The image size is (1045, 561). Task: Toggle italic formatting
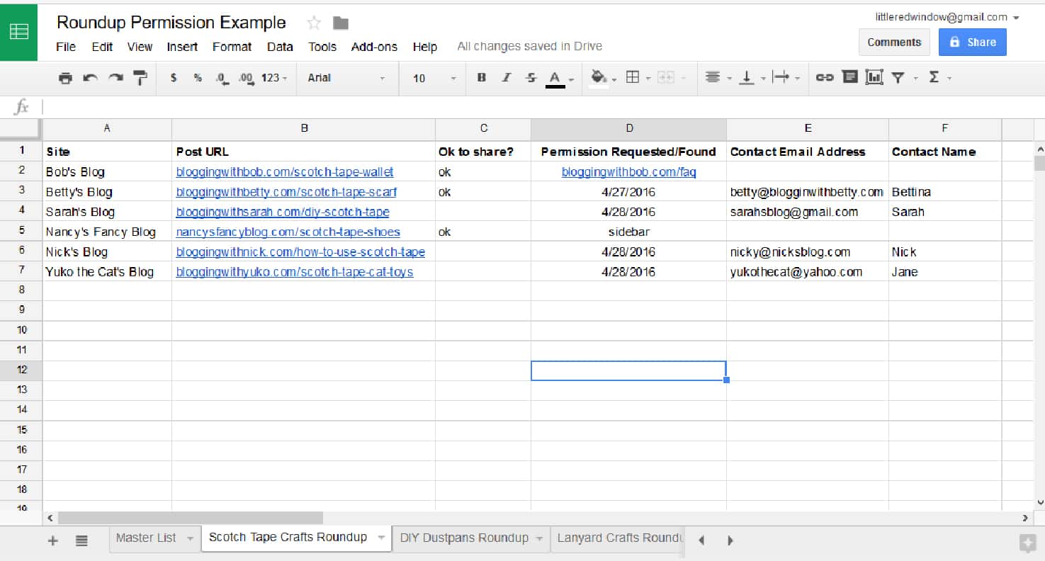[x=507, y=78]
